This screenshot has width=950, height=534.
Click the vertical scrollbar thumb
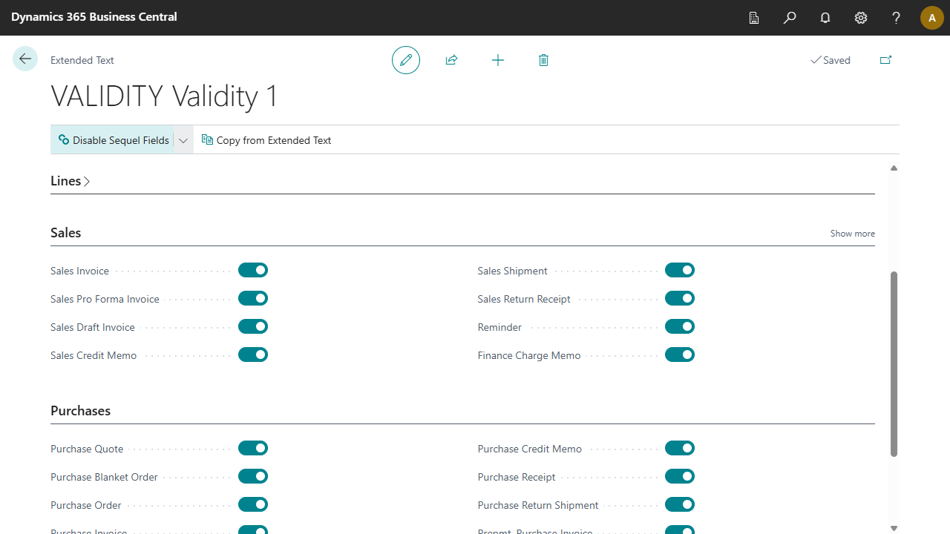click(x=894, y=363)
